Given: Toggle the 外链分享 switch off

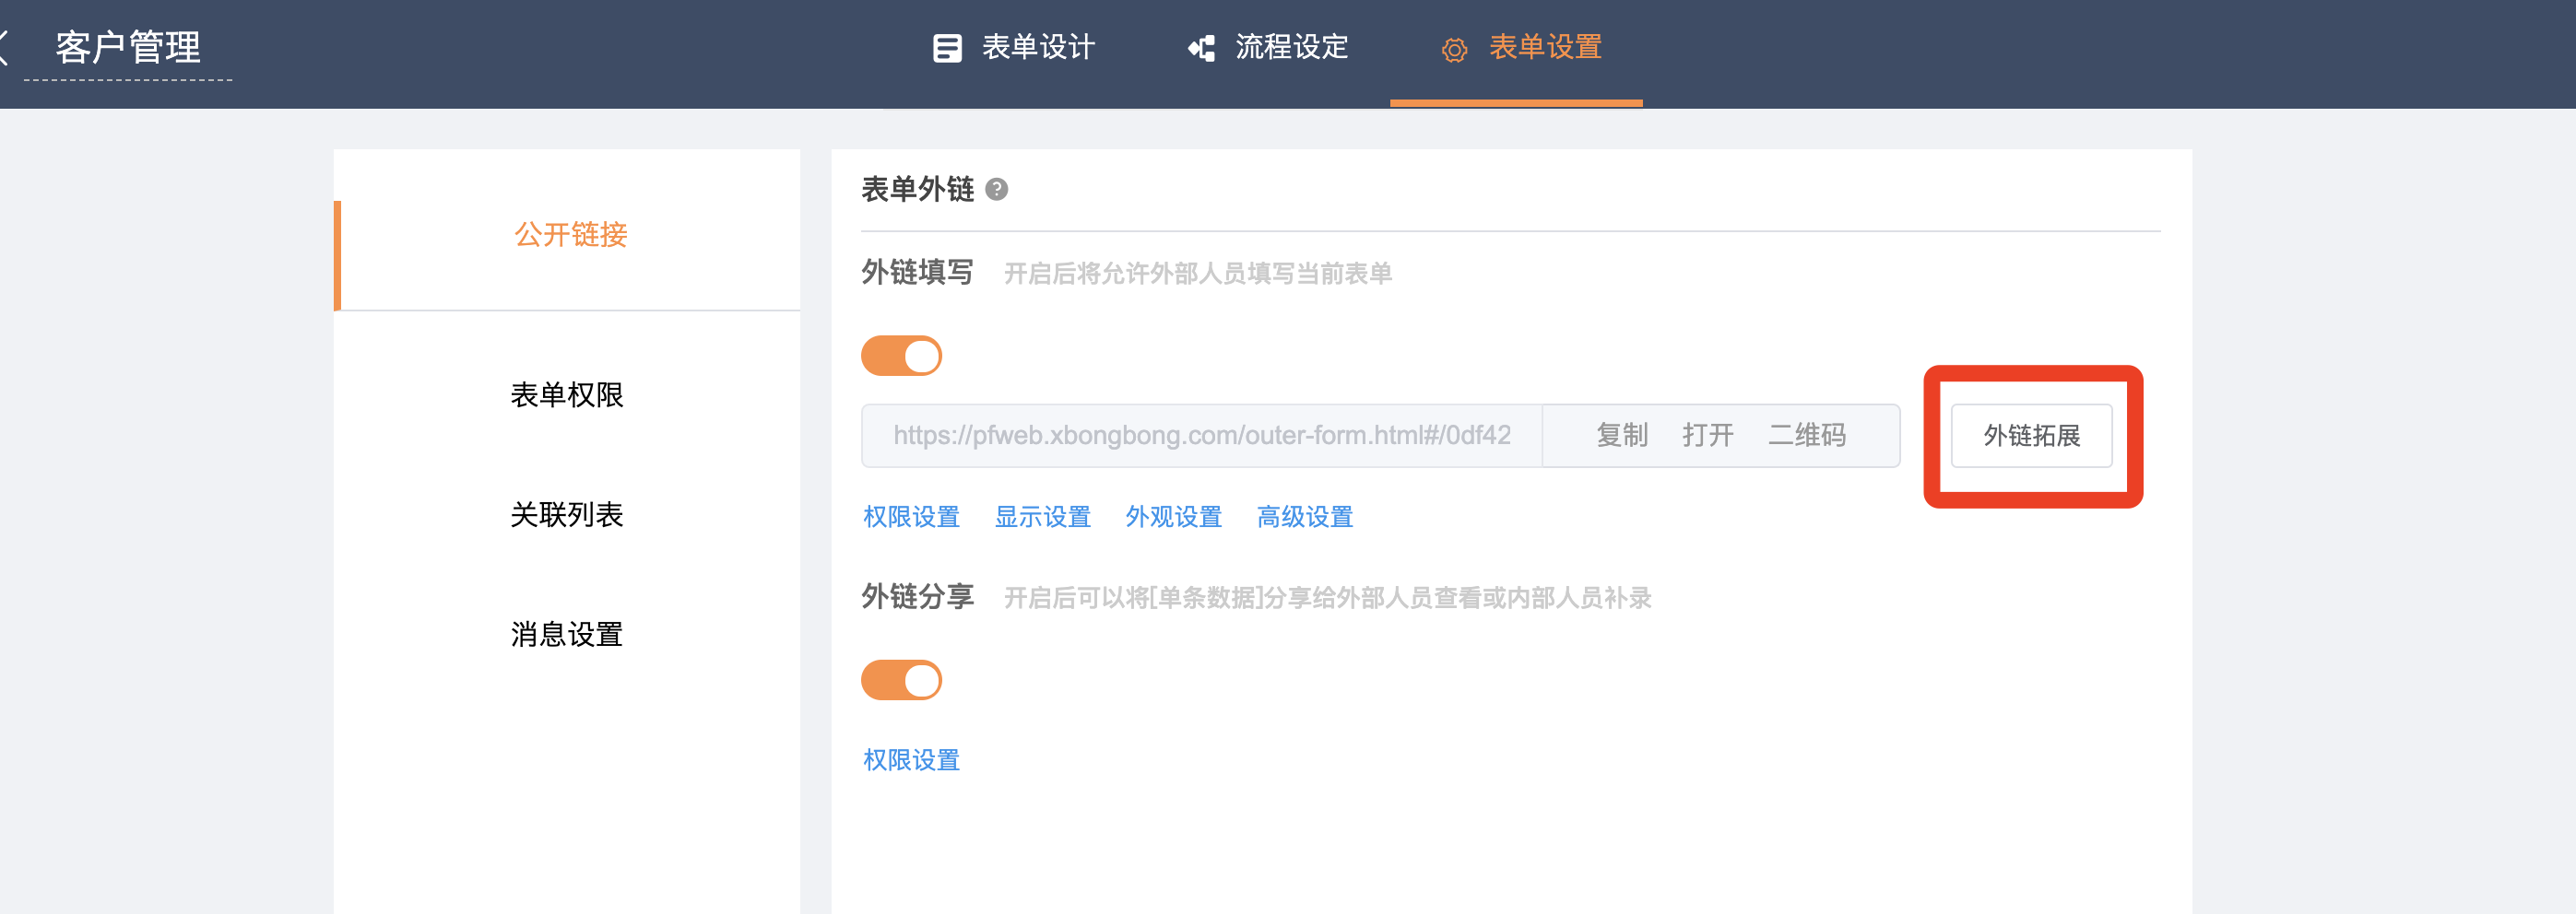Looking at the screenshot, I should (901, 680).
